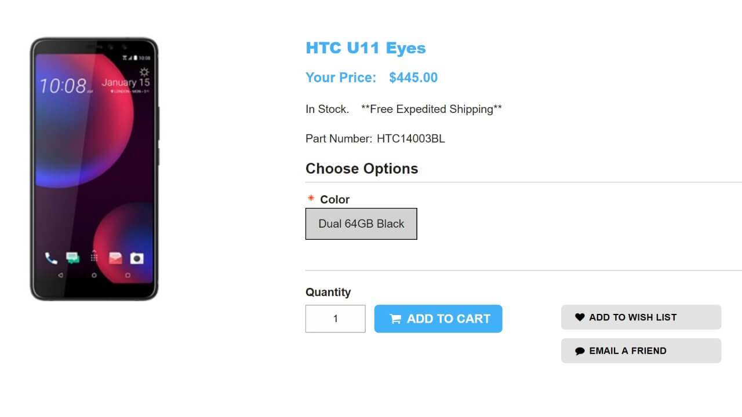Click the camera icon on the phone image
Viewport: 742px width, 417px height.
pos(137,258)
